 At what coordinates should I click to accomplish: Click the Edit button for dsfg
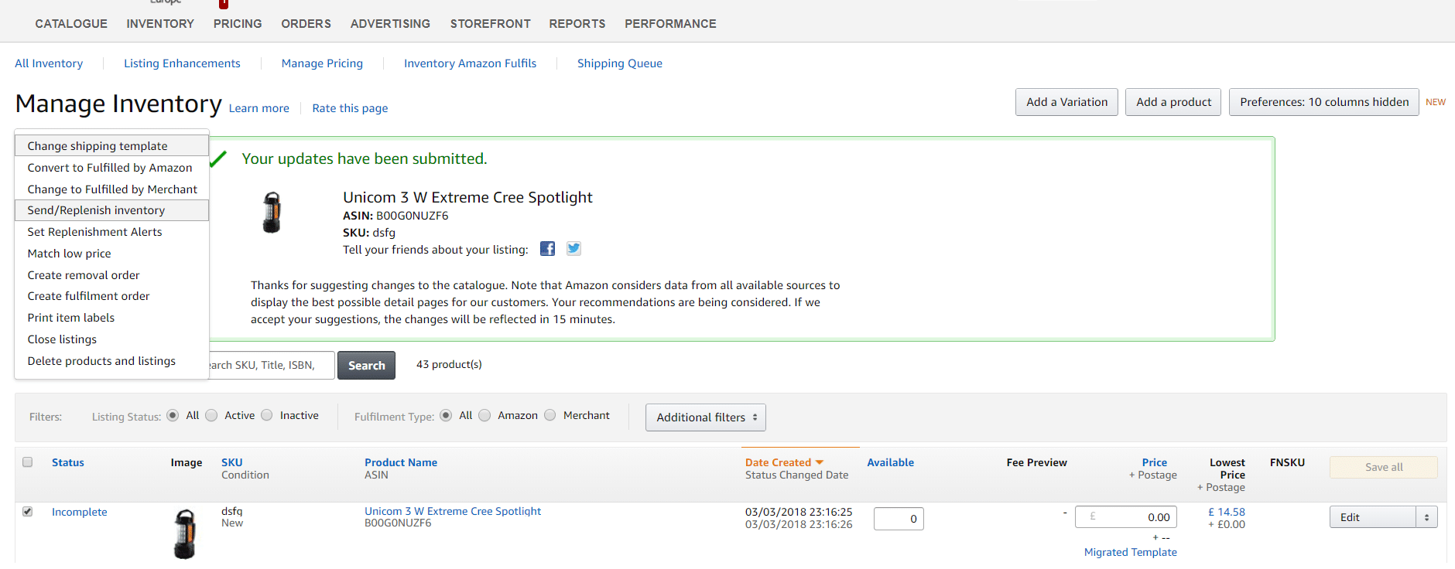(x=1373, y=517)
